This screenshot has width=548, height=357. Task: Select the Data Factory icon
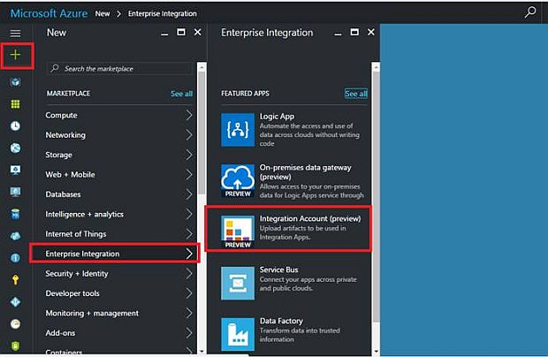(238, 331)
